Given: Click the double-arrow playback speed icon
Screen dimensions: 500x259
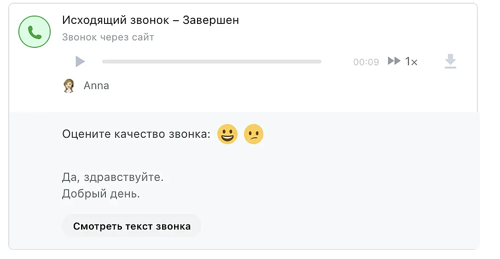Looking at the screenshot, I should click(x=394, y=61).
